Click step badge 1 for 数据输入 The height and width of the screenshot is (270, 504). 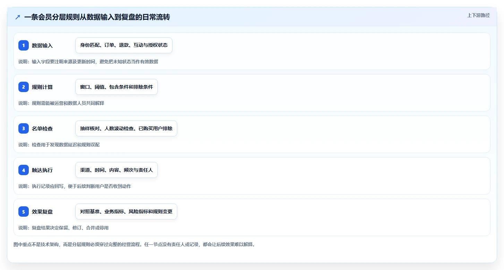click(24, 45)
